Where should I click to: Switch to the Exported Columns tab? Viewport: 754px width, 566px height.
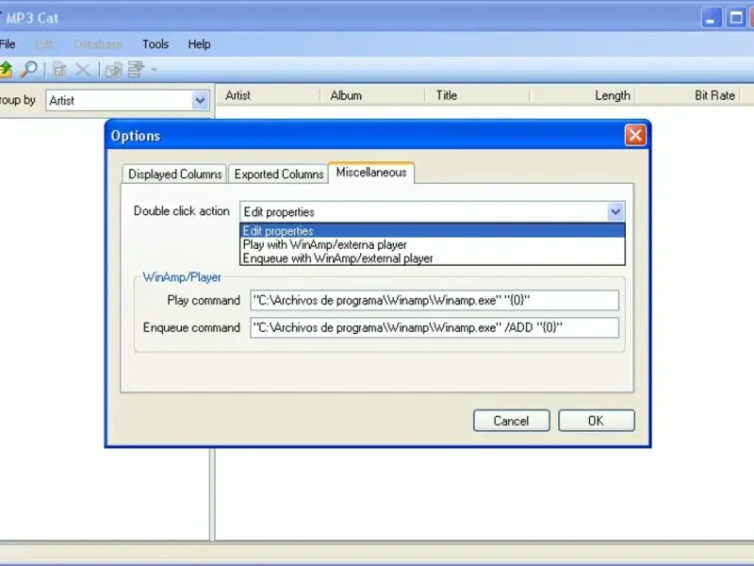click(x=279, y=175)
